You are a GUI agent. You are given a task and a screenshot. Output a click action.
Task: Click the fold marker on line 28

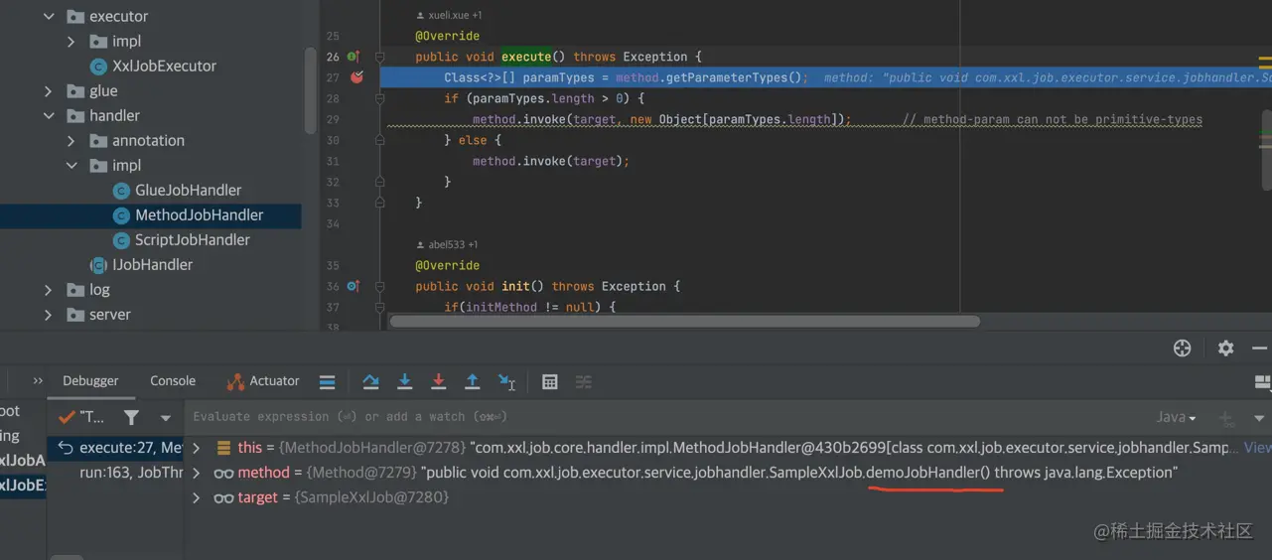379,98
